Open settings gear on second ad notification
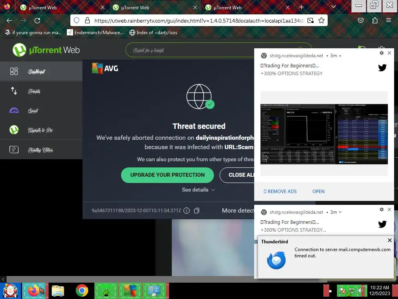The image size is (398, 299). pos(382,209)
